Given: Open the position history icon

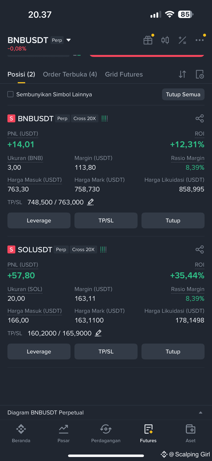Looking at the screenshot, I should coord(200,74).
